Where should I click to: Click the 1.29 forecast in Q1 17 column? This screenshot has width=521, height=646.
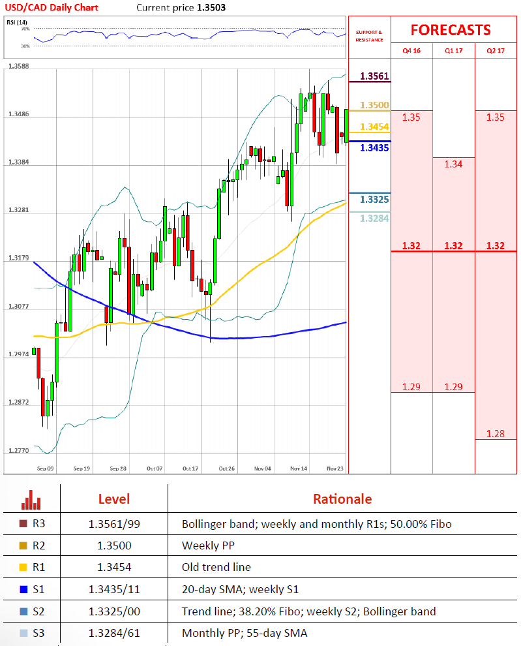tap(453, 387)
